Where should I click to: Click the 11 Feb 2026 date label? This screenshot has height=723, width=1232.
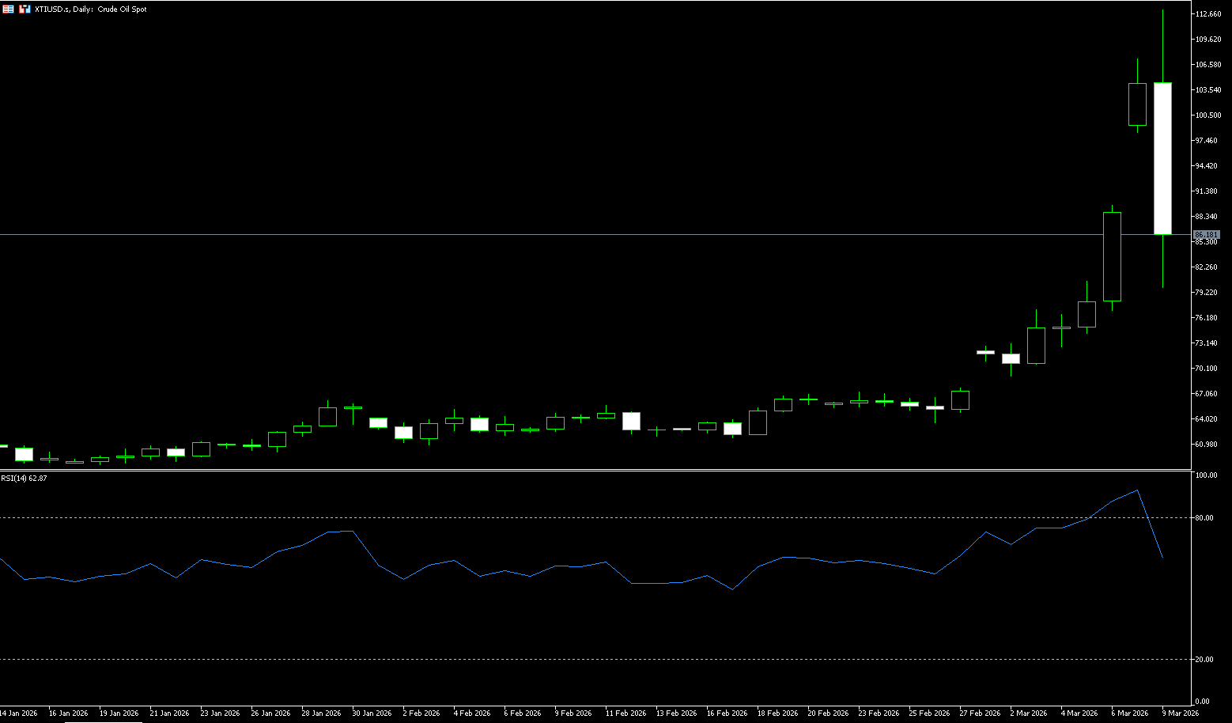click(x=625, y=714)
